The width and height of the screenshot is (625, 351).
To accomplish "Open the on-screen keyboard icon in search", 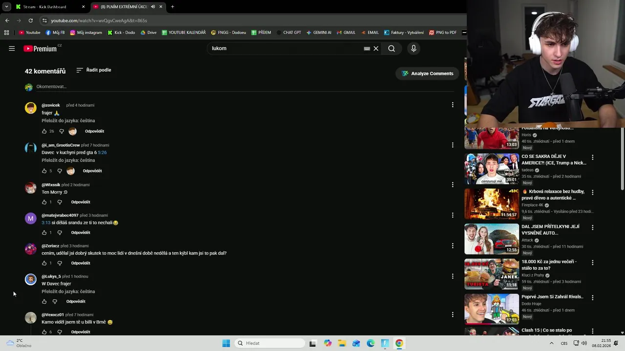I will (367, 48).
